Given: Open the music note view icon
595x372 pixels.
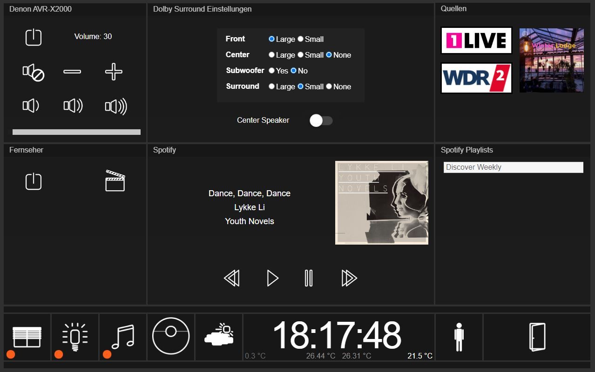Looking at the screenshot, I should point(123,337).
